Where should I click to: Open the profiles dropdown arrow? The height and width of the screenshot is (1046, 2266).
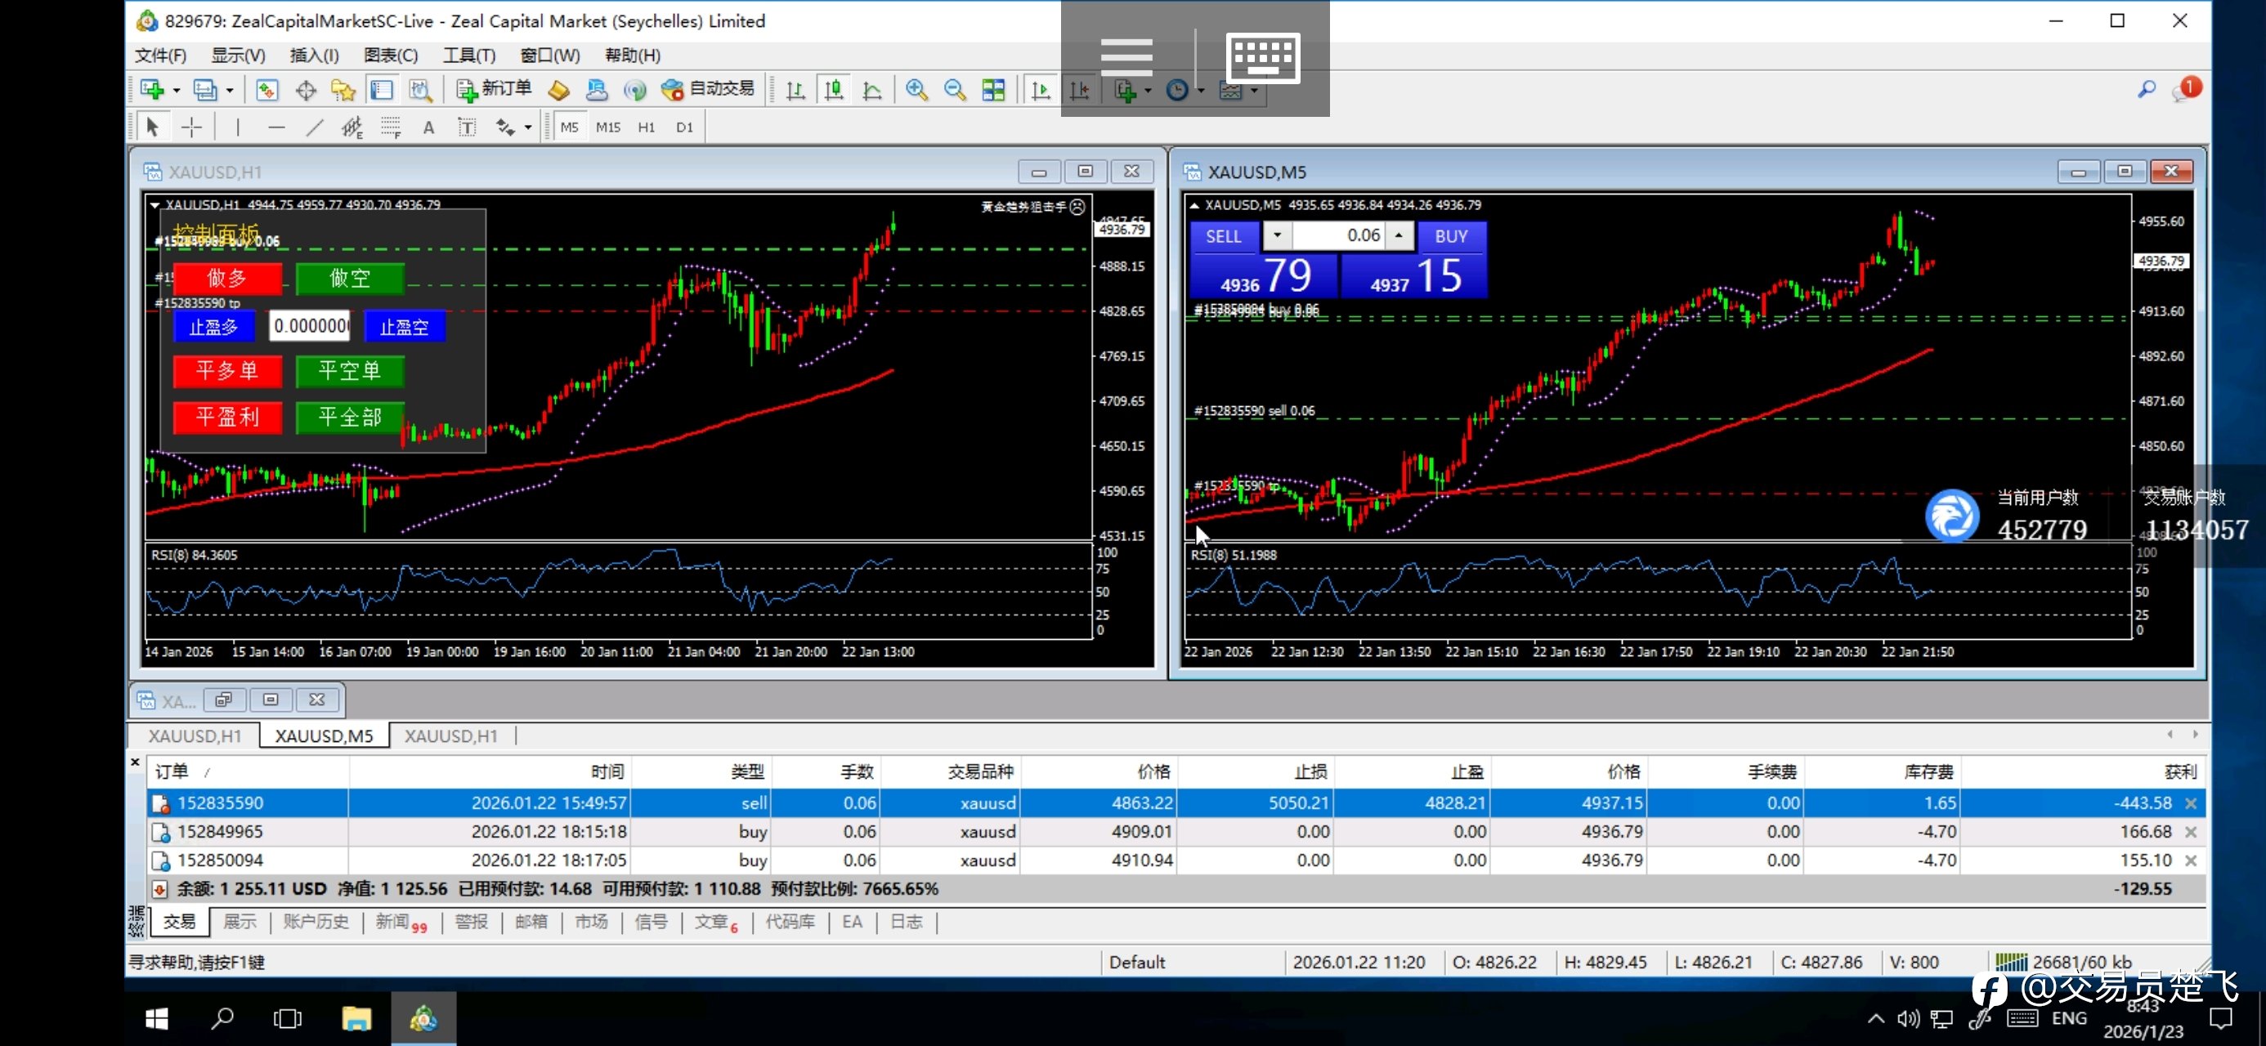tap(230, 91)
